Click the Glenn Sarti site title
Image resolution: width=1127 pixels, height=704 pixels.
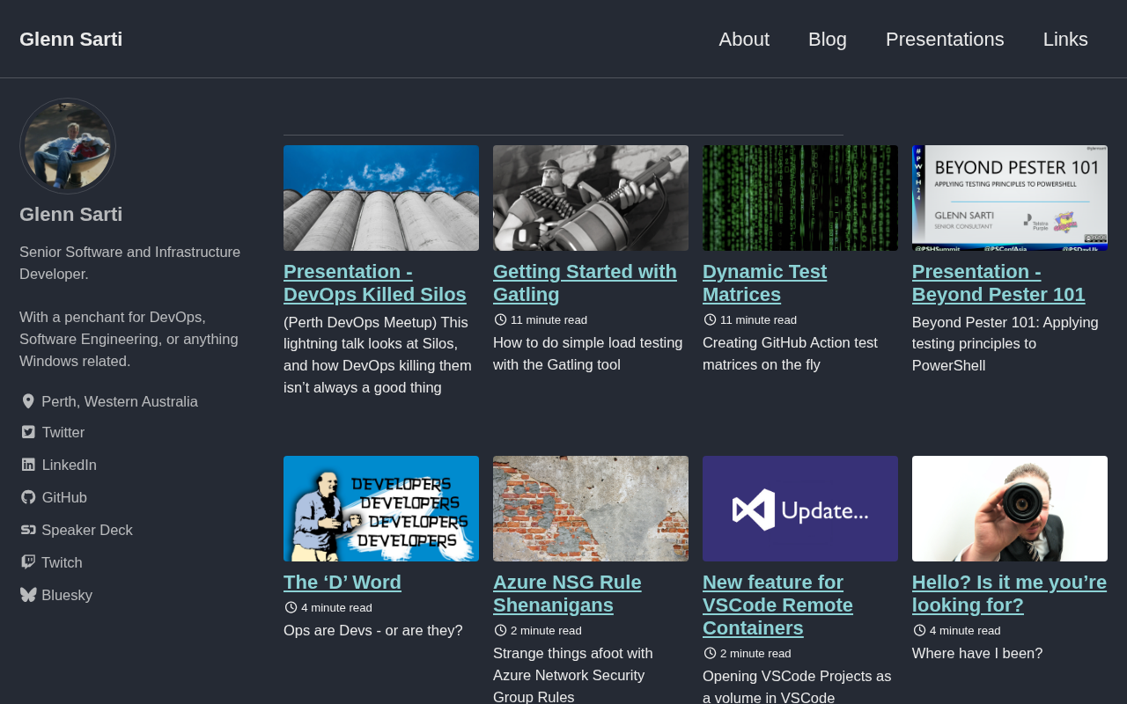tap(71, 40)
